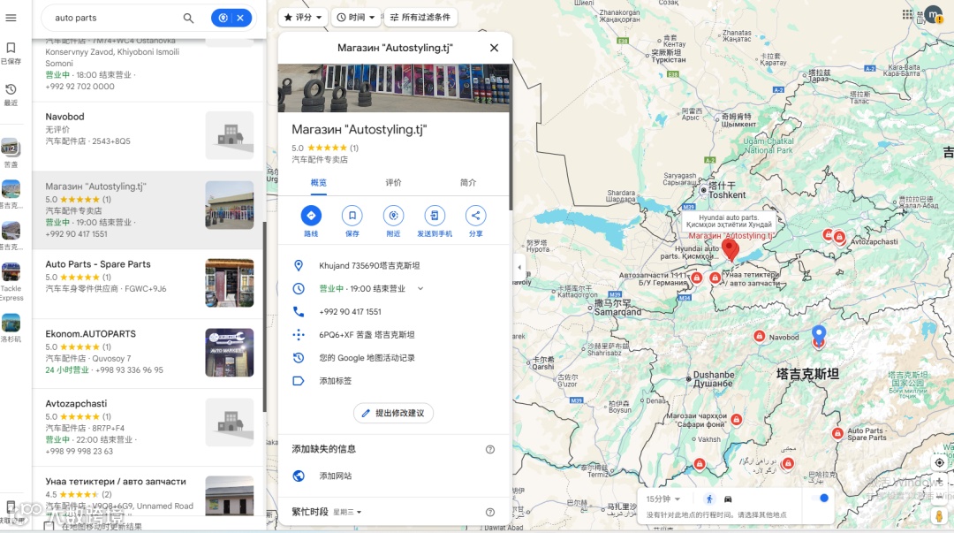Click the phone icon next to +992 90 417 1551

(x=299, y=311)
